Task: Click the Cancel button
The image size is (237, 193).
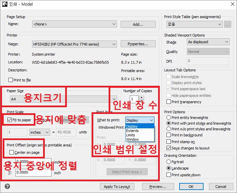Action: [221, 187]
